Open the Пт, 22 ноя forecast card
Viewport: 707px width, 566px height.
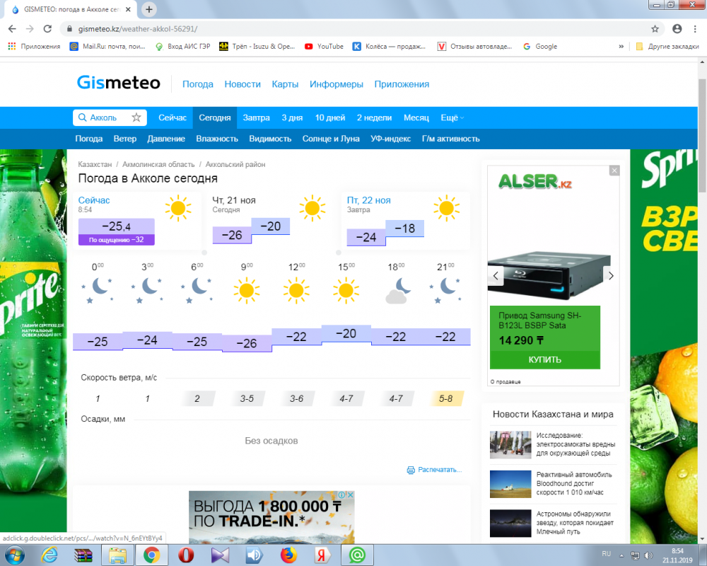(406, 221)
